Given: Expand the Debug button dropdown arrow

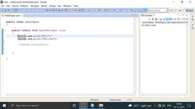Looking at the screenshot, I should (x=50, y=10).
